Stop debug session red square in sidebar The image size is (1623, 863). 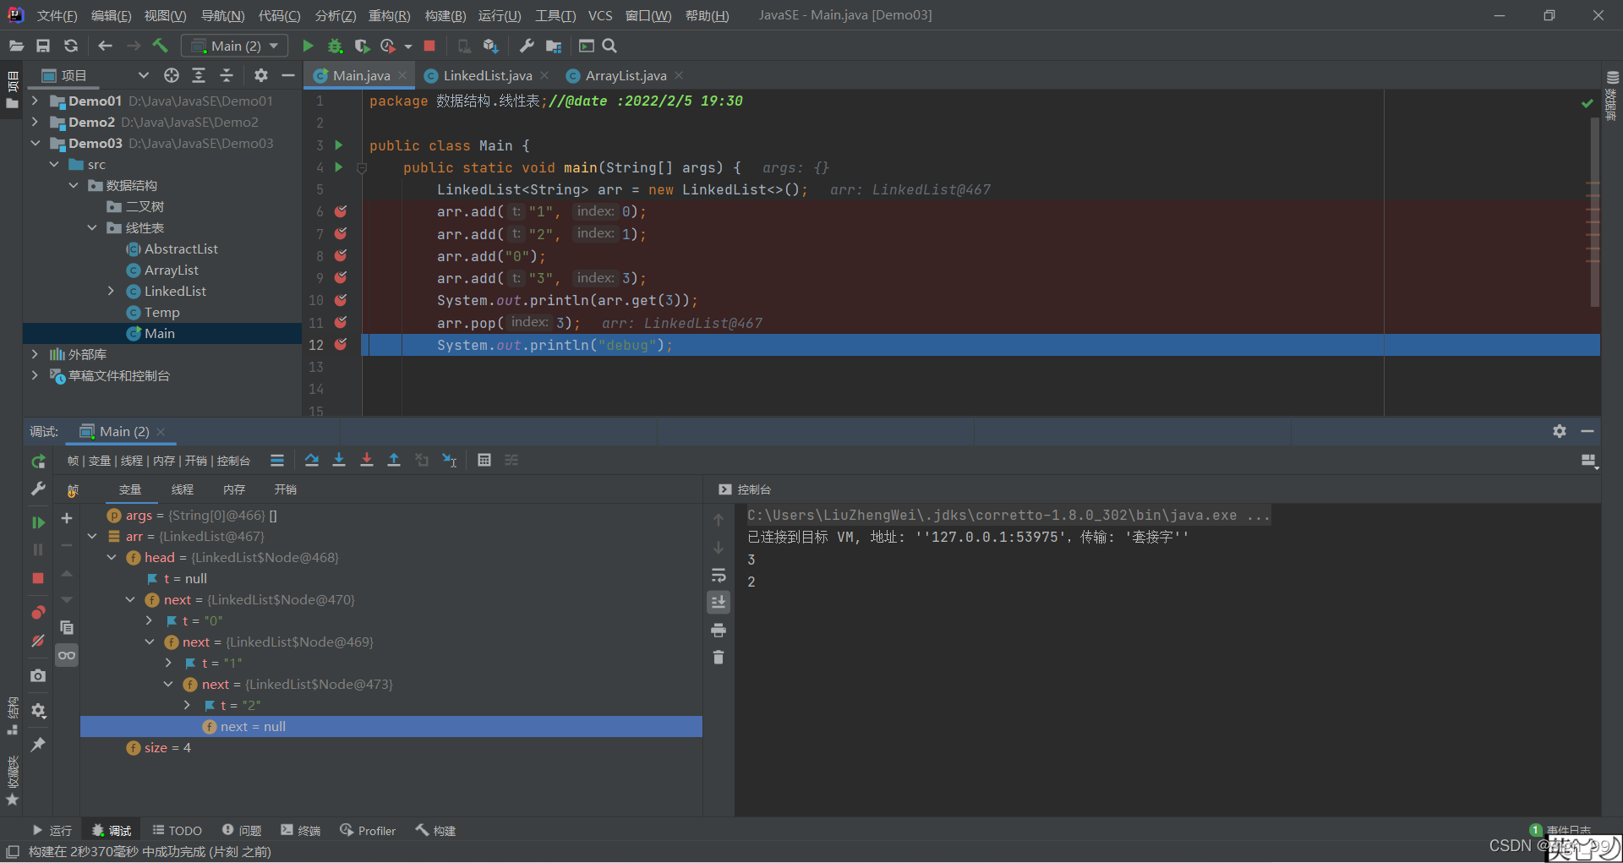(x=38, y=578)
